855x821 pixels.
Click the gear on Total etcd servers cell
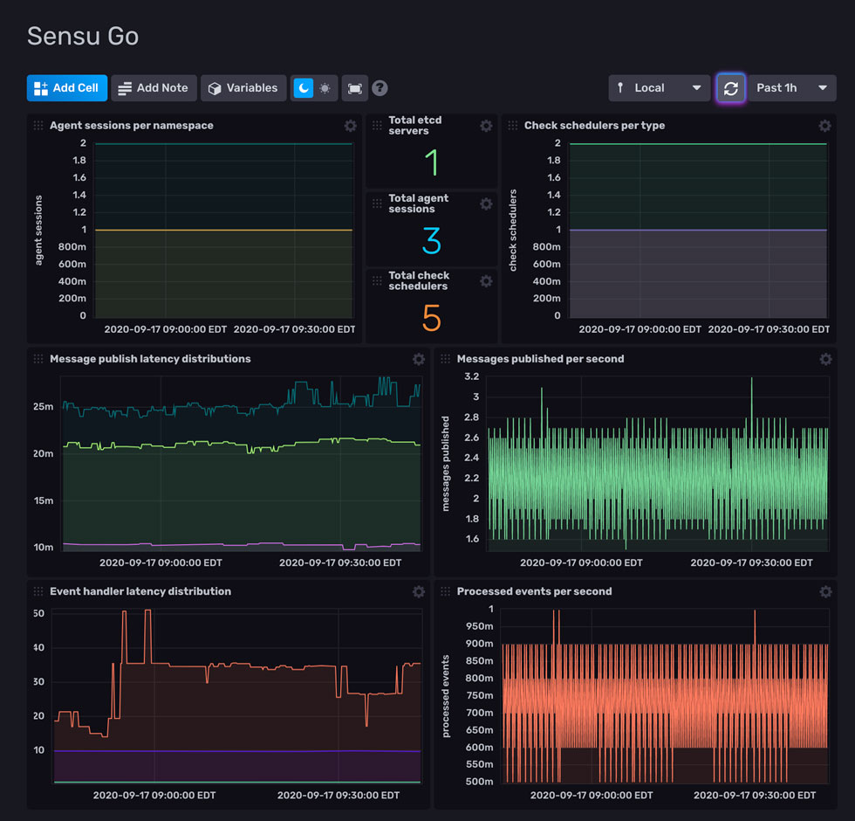coord(486,126)
